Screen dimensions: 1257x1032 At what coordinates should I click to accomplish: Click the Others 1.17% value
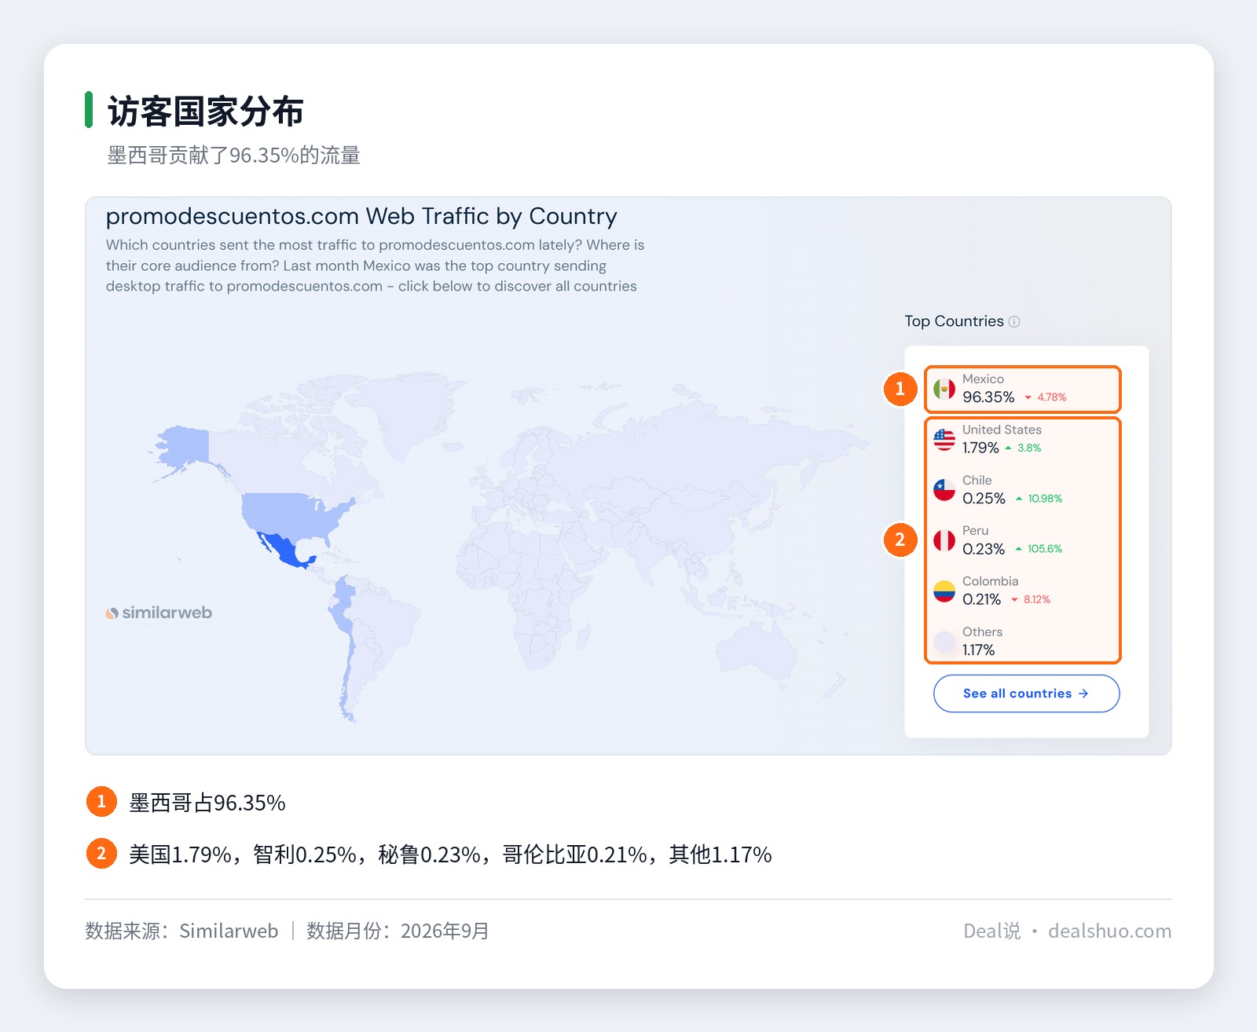point(979,650)
